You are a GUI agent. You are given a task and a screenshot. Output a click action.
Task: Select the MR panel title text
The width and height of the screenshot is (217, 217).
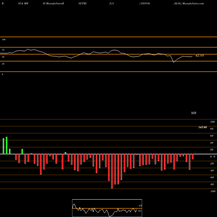194,113
